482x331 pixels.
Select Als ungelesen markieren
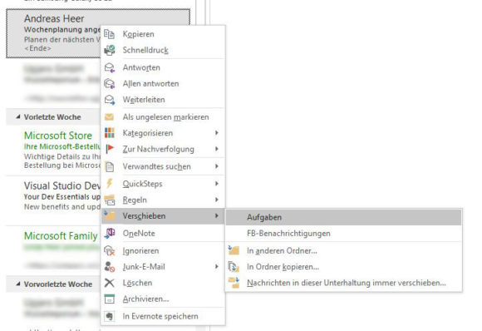pyautogui.click(x=163, y=117)
